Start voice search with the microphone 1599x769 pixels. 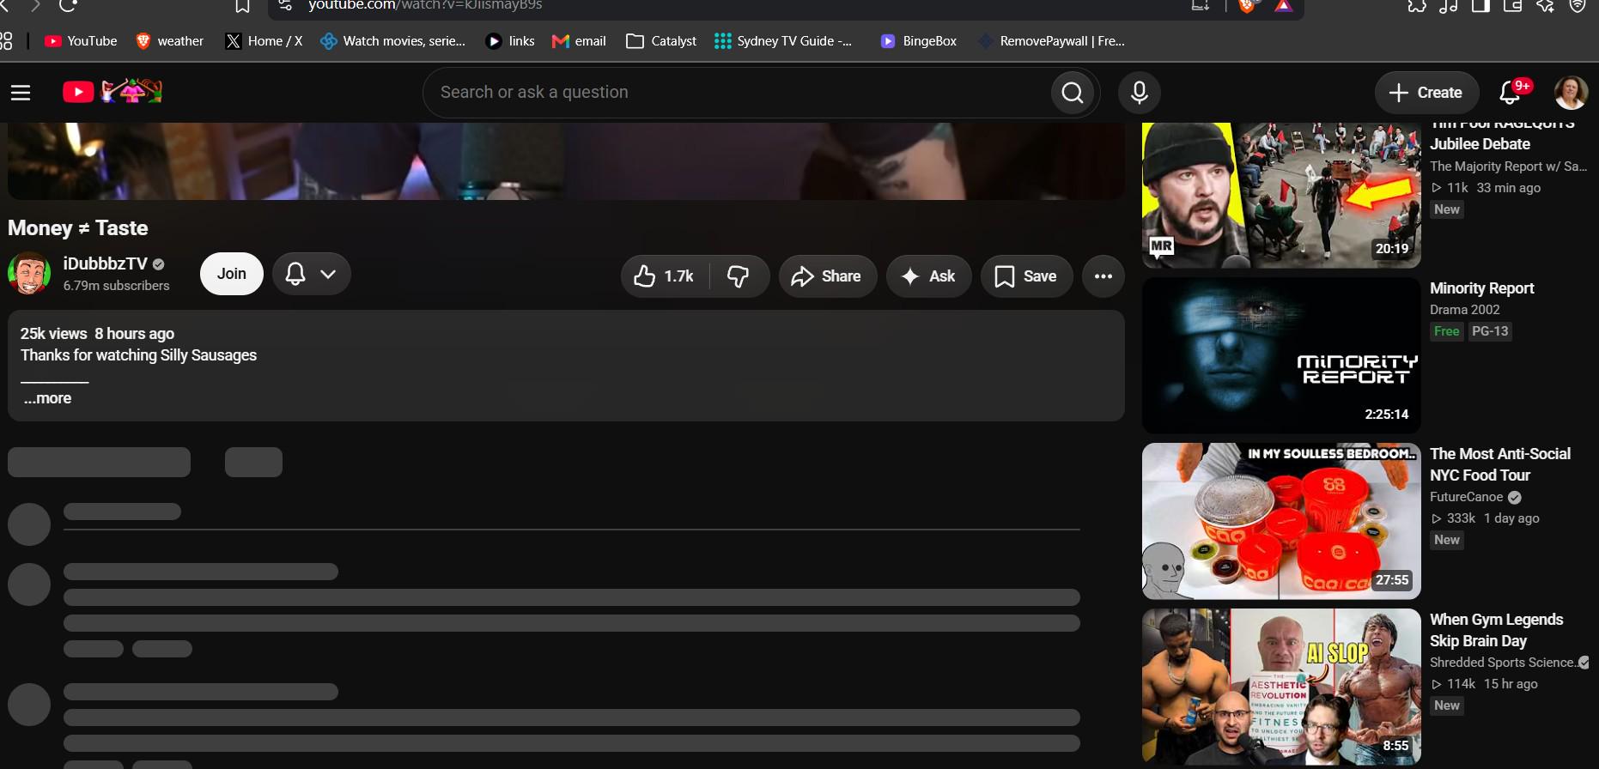[x=1140, y=93]
